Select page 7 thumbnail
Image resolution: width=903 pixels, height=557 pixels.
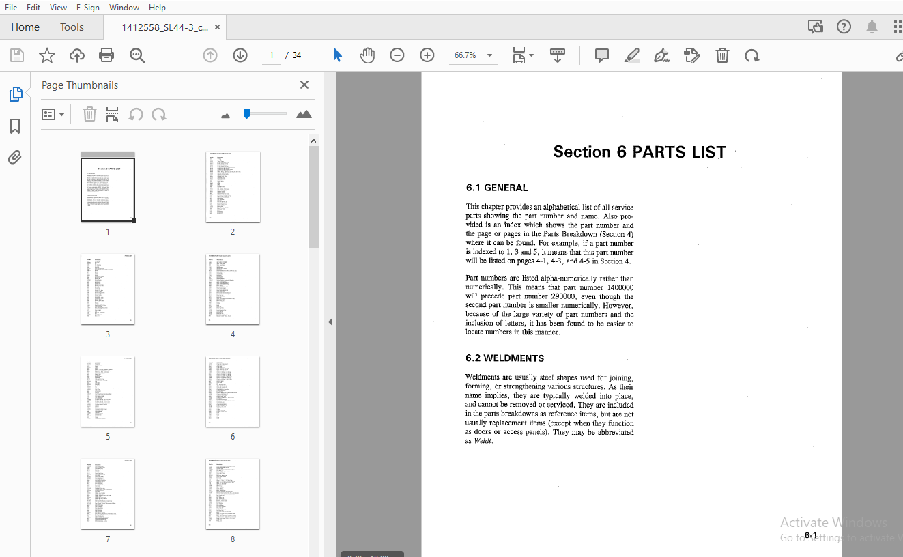[108, 494]
